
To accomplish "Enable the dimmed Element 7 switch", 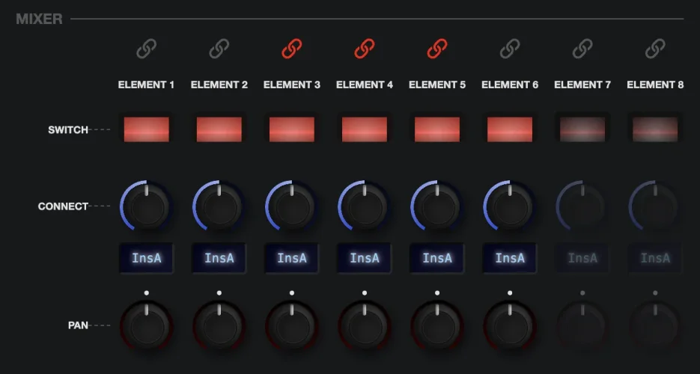I will [x=582, y=129].
